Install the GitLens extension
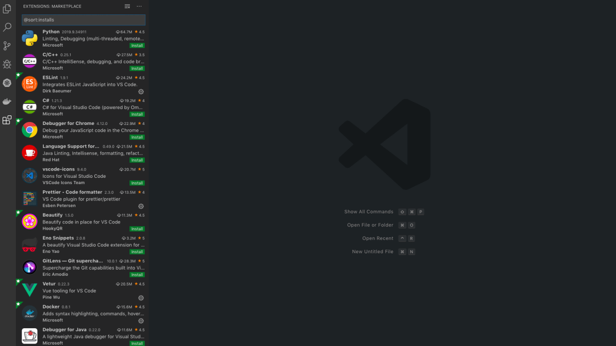 [137, 275]
